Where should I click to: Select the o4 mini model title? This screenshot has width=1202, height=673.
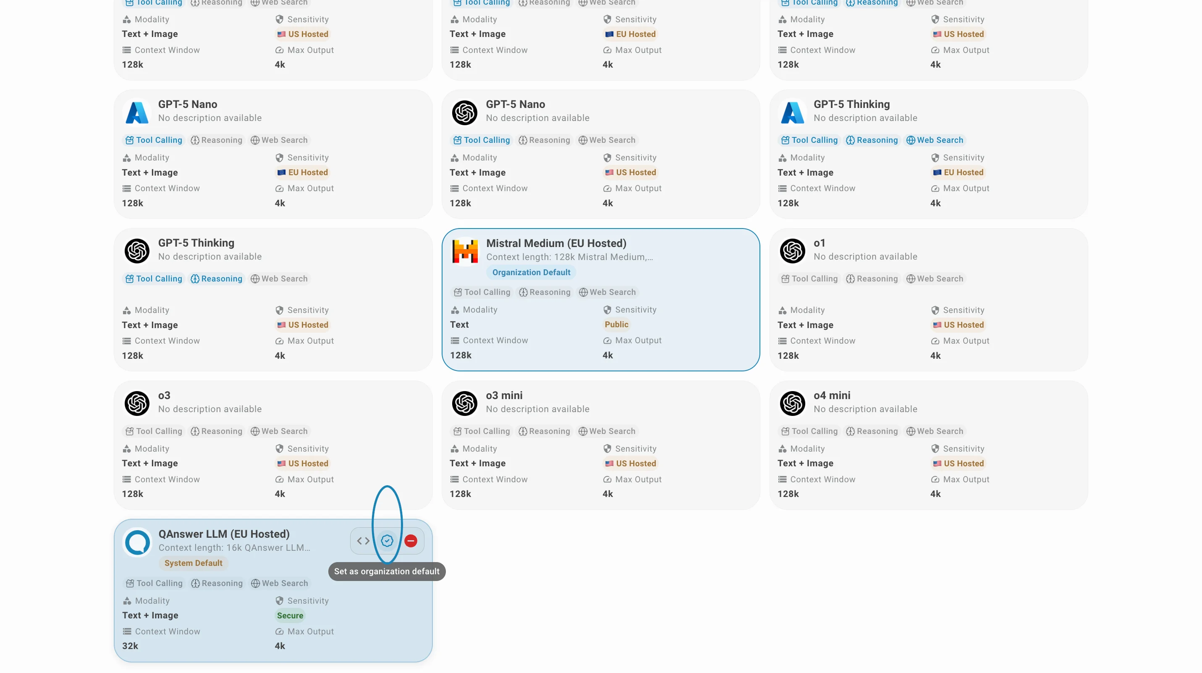(x=832, y=396)
